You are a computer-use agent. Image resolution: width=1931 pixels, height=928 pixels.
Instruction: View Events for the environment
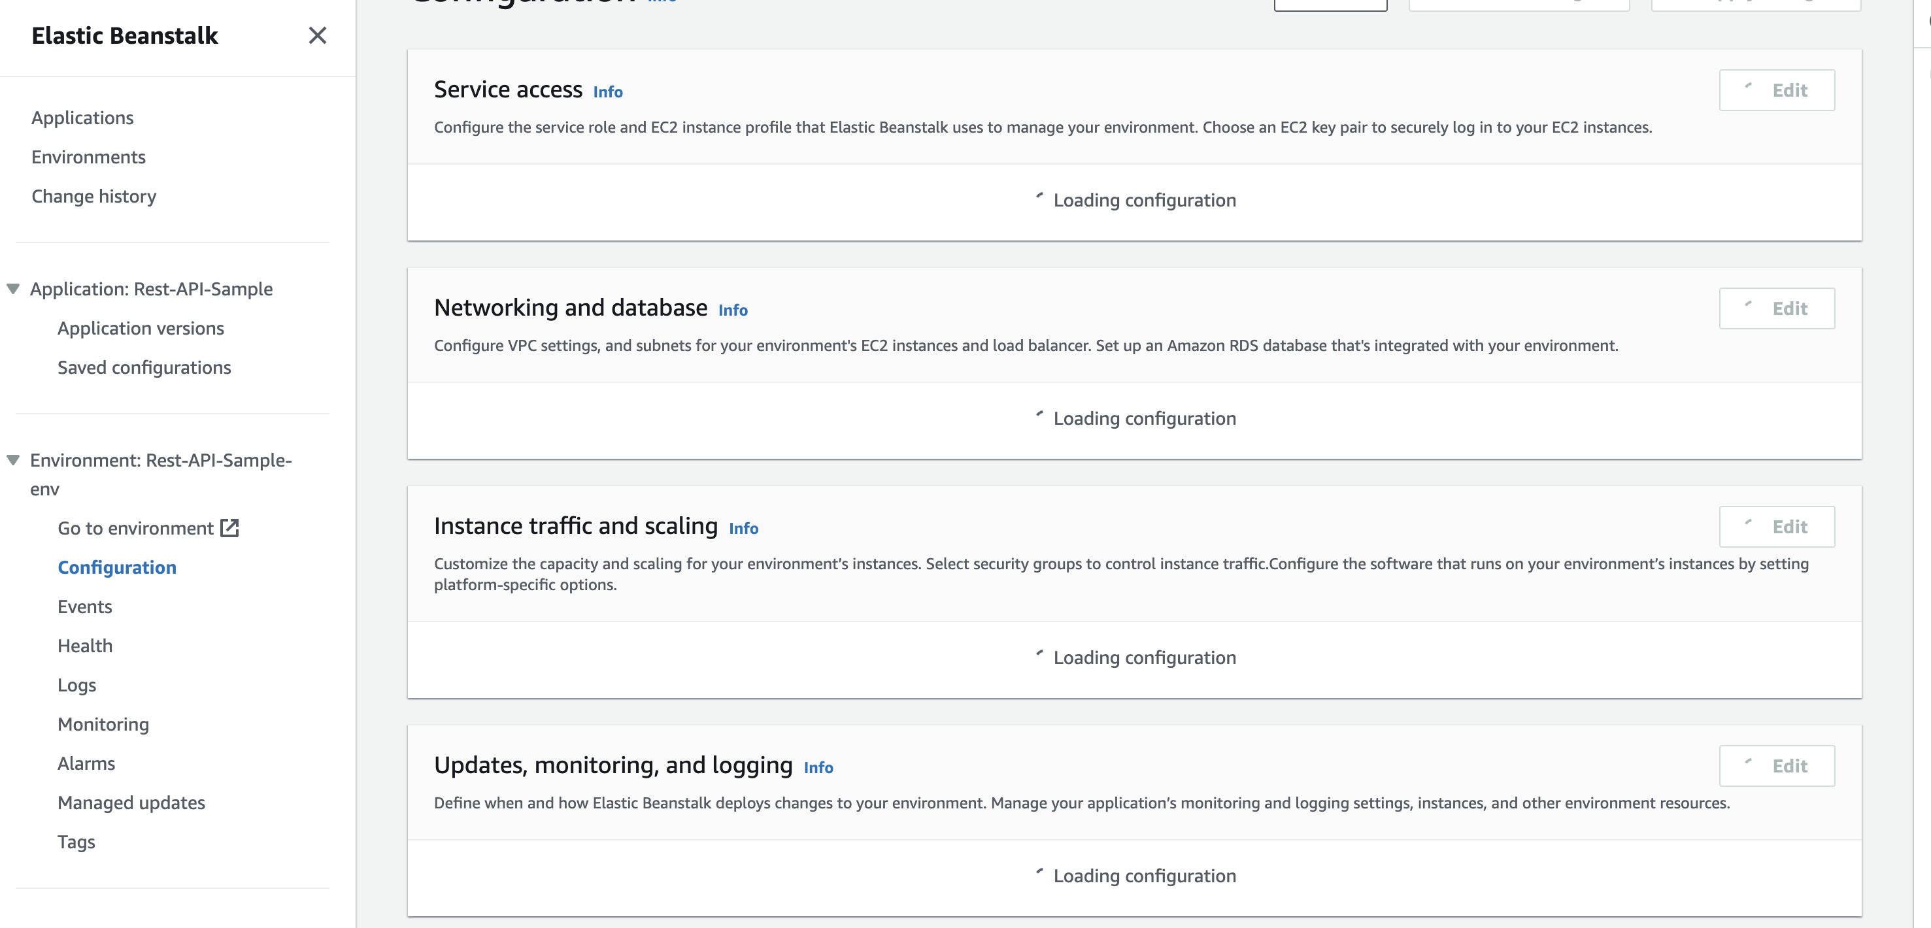click(x=85, y=607)
